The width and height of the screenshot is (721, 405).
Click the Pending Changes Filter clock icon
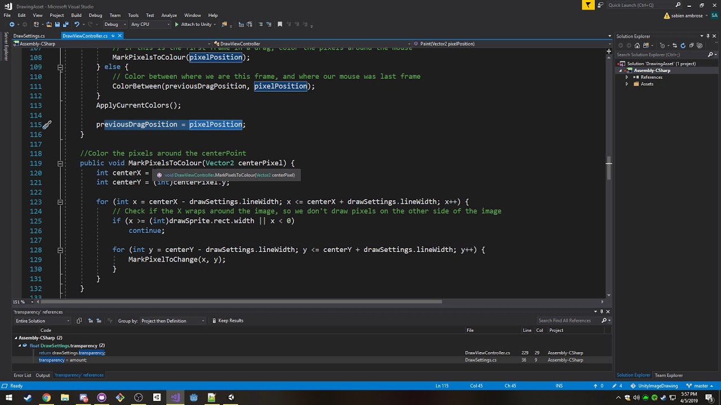(x=662, y=46)
